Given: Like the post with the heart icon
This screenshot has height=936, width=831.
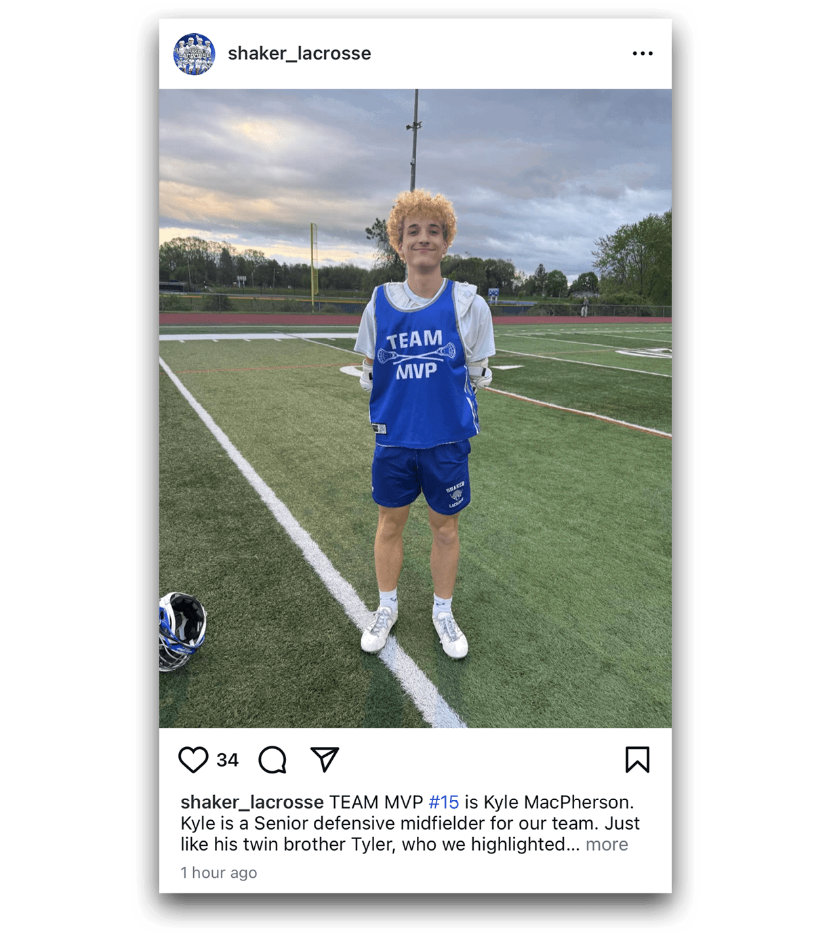Looking at the screenshot, I should click(x=193, y=759).
